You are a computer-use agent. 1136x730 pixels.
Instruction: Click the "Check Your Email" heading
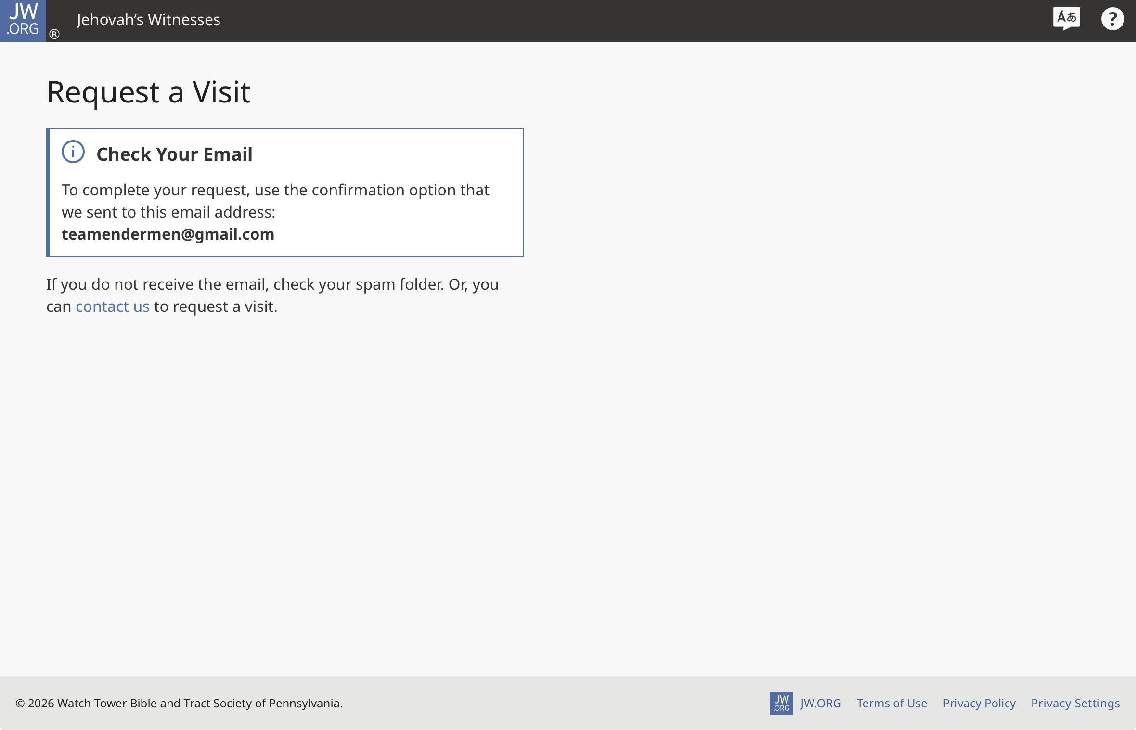(x=174, y=154)
